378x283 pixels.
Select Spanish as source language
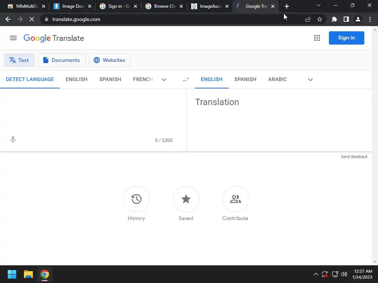(110, 80)
